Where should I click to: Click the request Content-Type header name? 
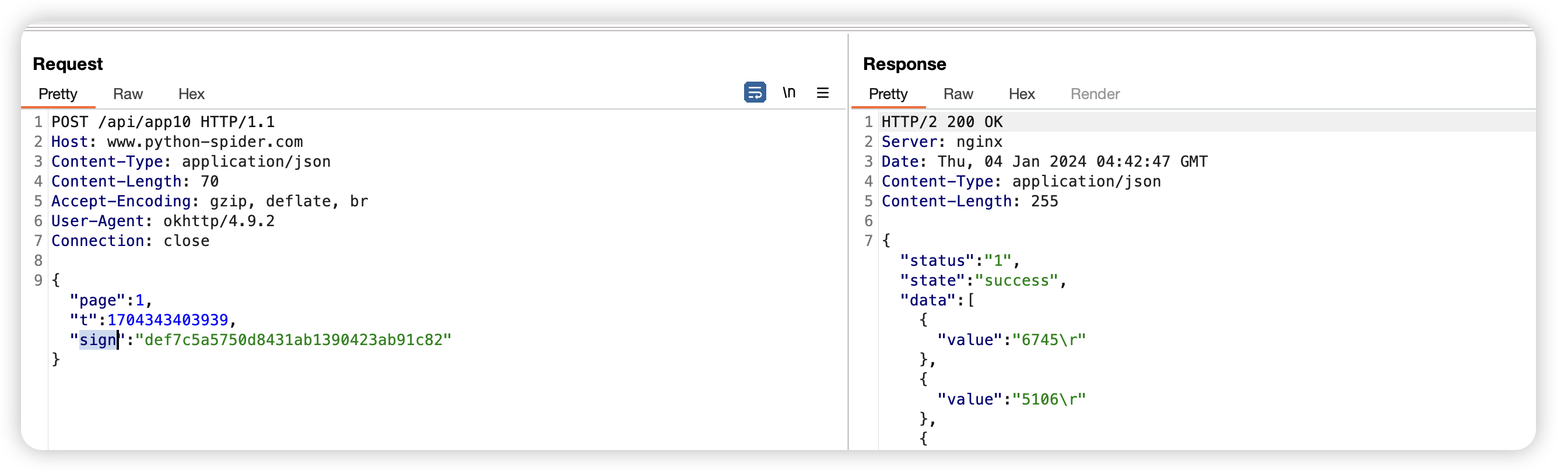[x=107, y=162]
